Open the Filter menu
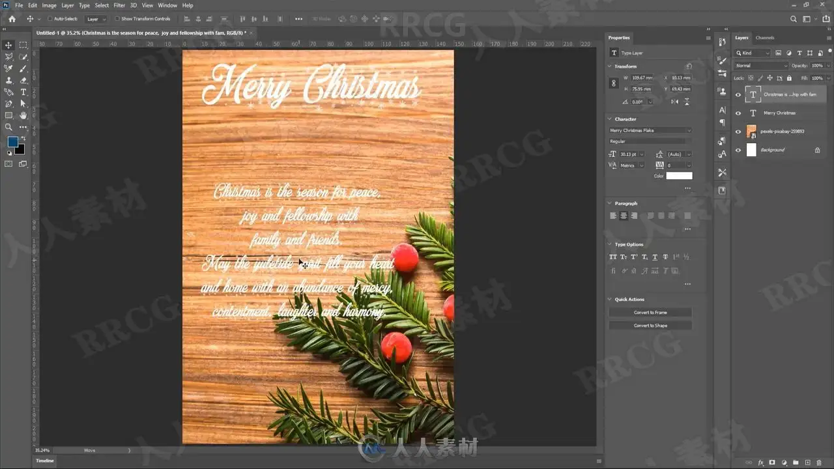 point(119,5)
